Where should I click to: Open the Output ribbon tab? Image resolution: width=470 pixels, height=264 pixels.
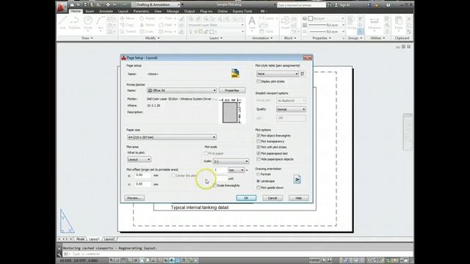[189, 11]
